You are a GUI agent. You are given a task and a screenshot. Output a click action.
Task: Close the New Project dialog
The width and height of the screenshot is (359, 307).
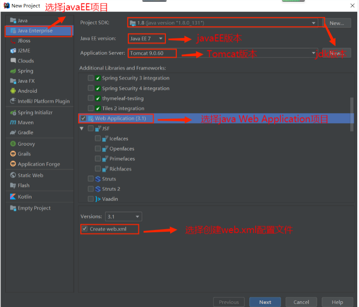coord(352,6)
